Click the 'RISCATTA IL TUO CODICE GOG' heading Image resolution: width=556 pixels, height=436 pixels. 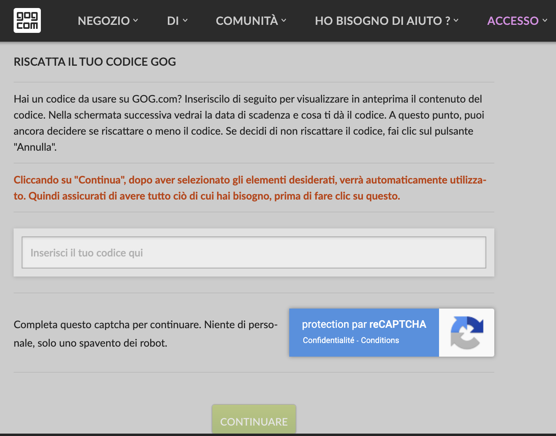(x=95, y=62)
